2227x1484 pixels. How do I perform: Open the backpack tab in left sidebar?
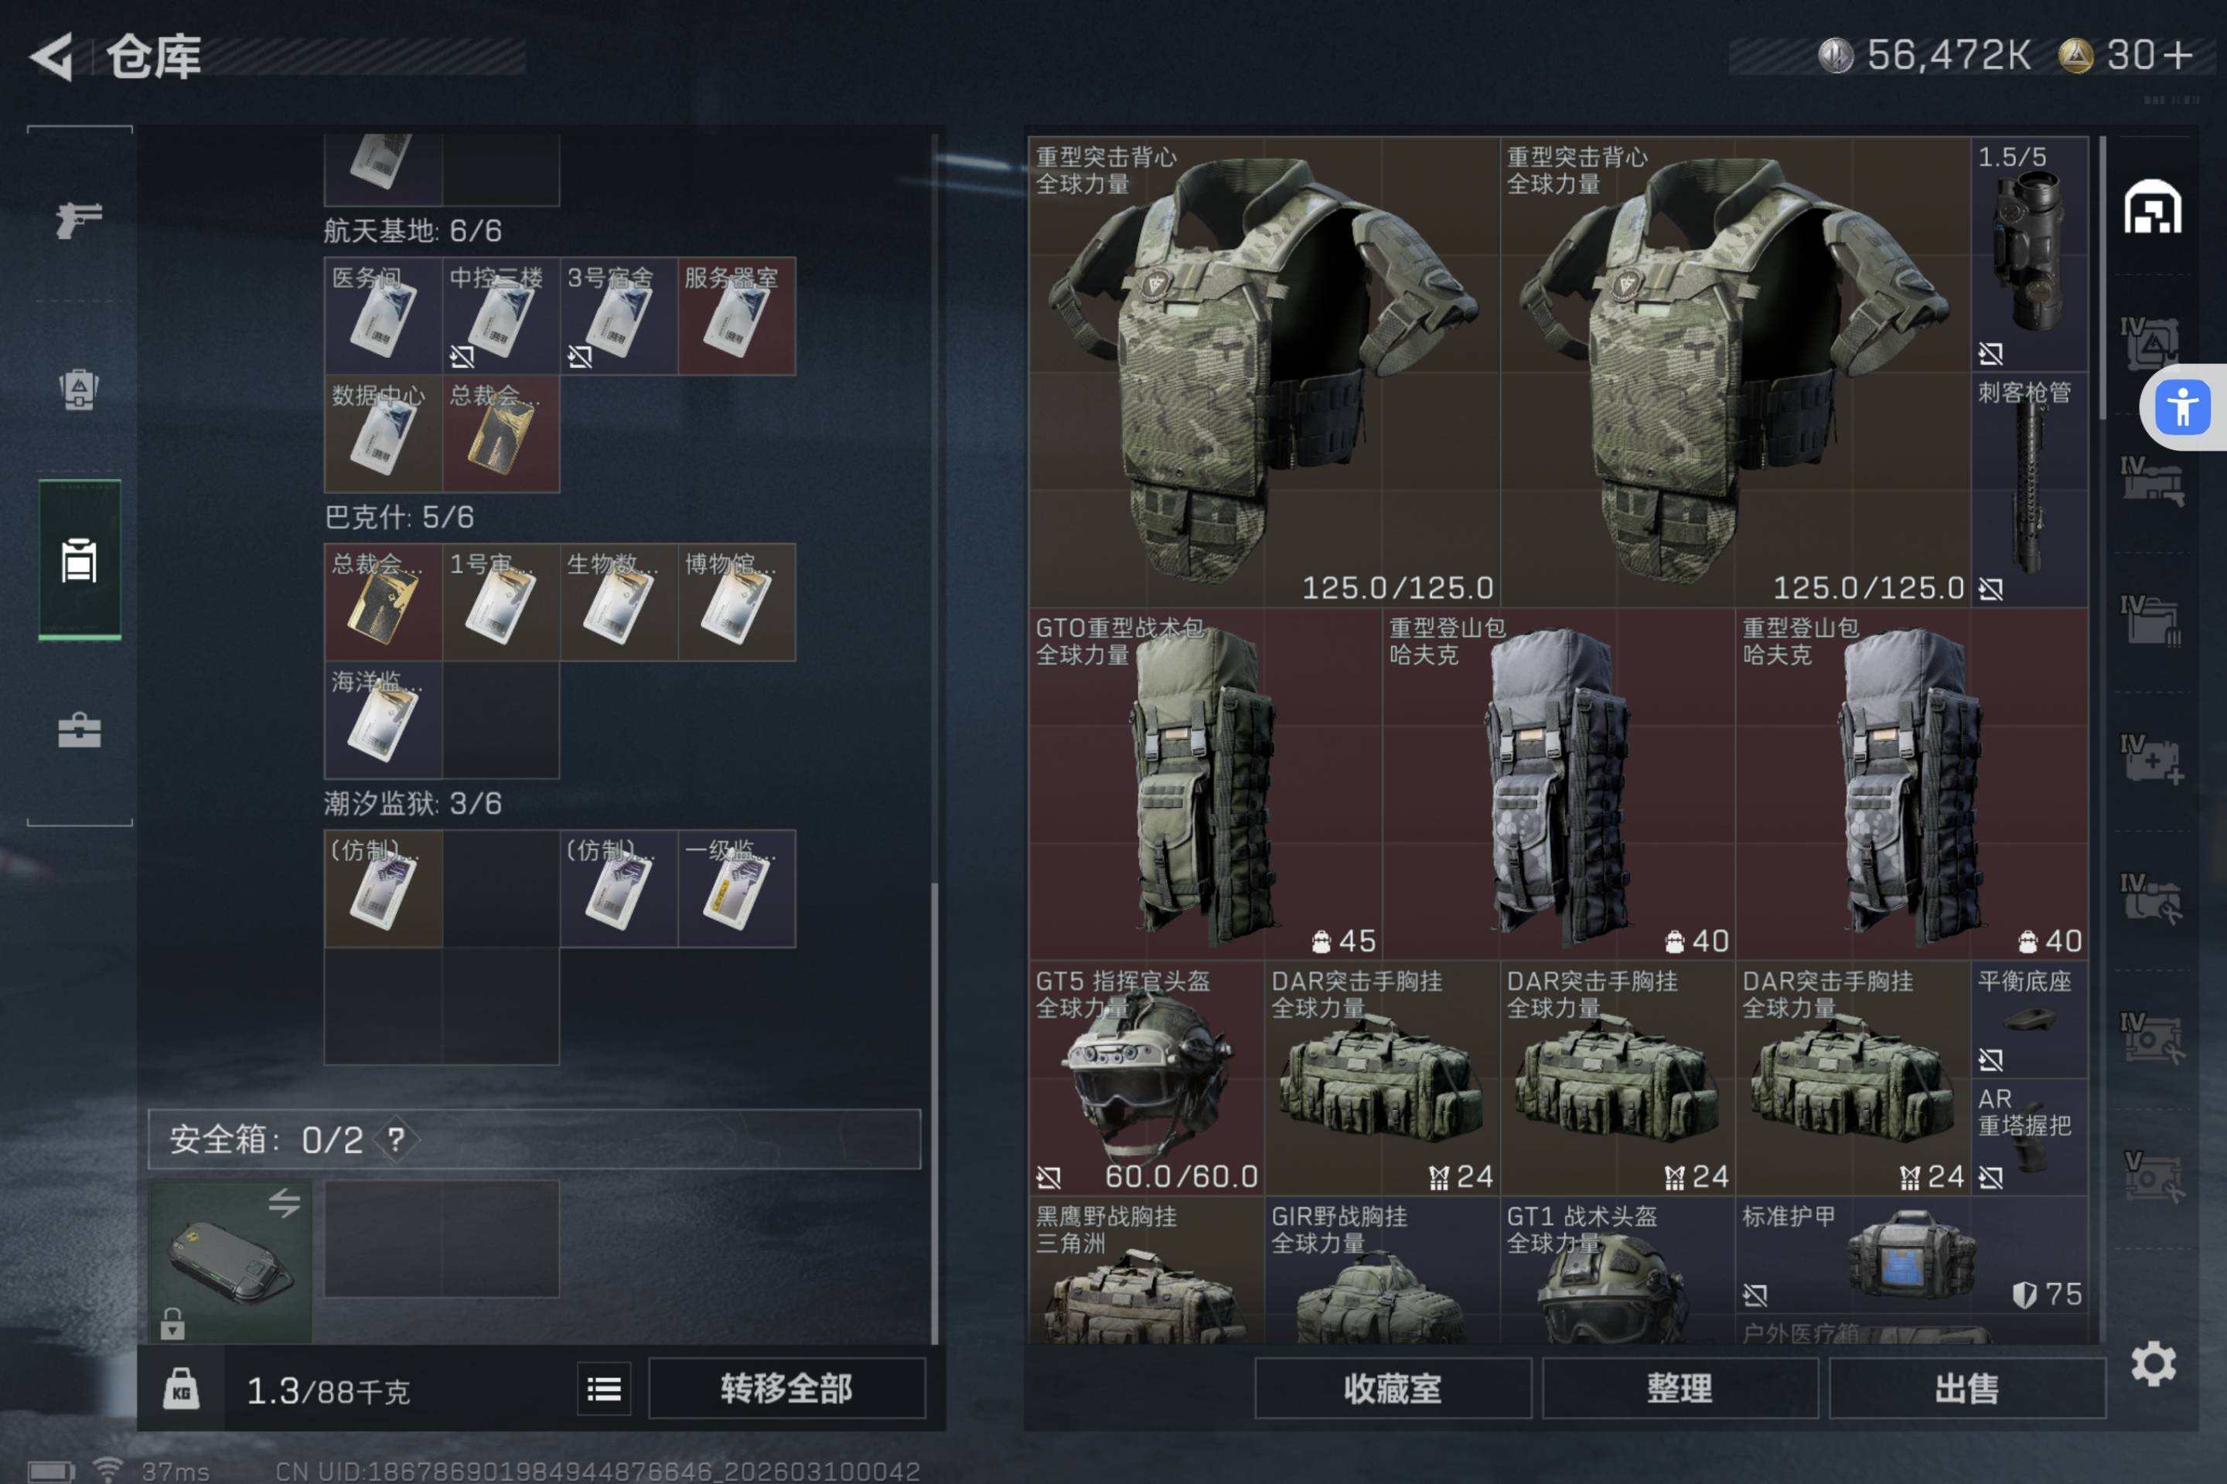pos(80,389)
